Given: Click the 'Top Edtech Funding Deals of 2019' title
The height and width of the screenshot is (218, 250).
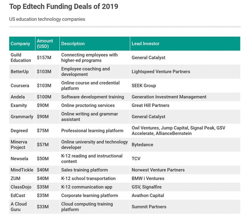Looking at the screenshot, I should (x=64, y=7).
